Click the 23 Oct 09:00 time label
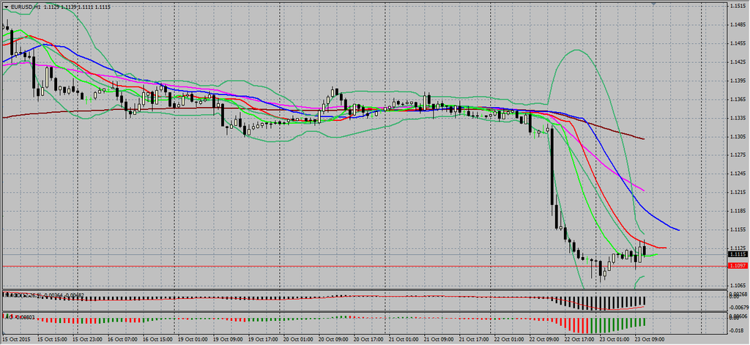The image size is (750, 345). [649, 339]
